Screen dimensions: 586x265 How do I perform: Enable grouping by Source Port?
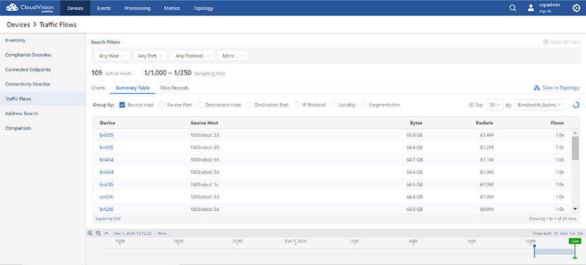[x=161, y=105]
